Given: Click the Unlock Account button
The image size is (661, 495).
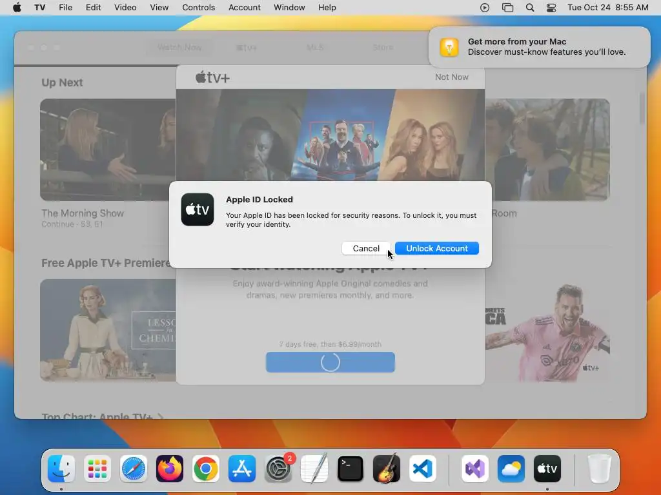Looking at the screenshot, I should (437, 248).
